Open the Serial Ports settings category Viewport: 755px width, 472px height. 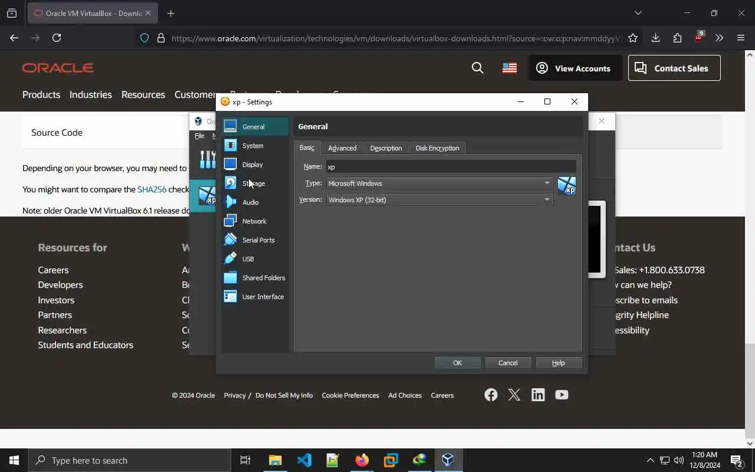(255, 240)
